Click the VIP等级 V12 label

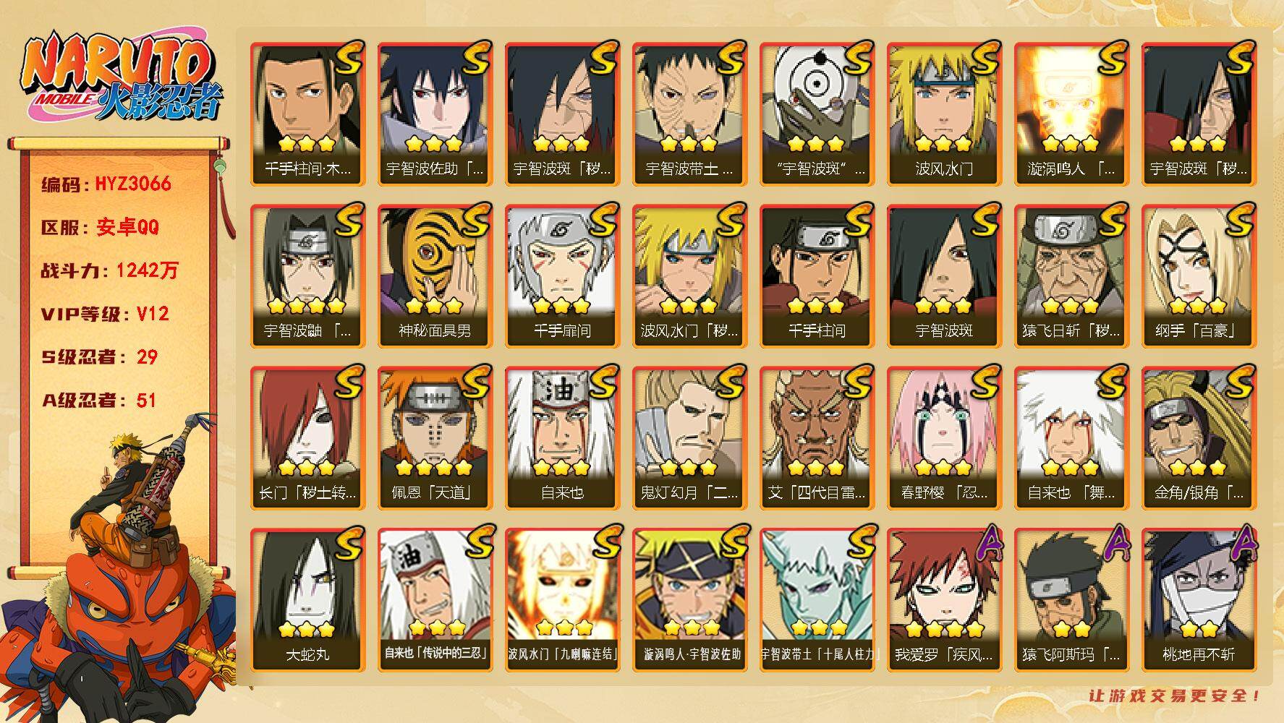point(105,314)
